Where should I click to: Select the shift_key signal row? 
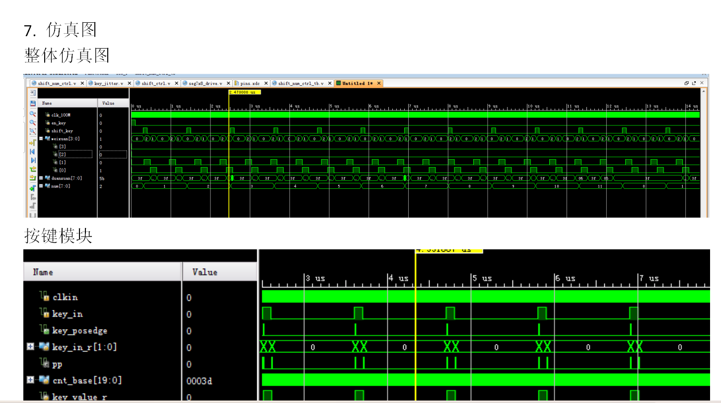point(62,131)
